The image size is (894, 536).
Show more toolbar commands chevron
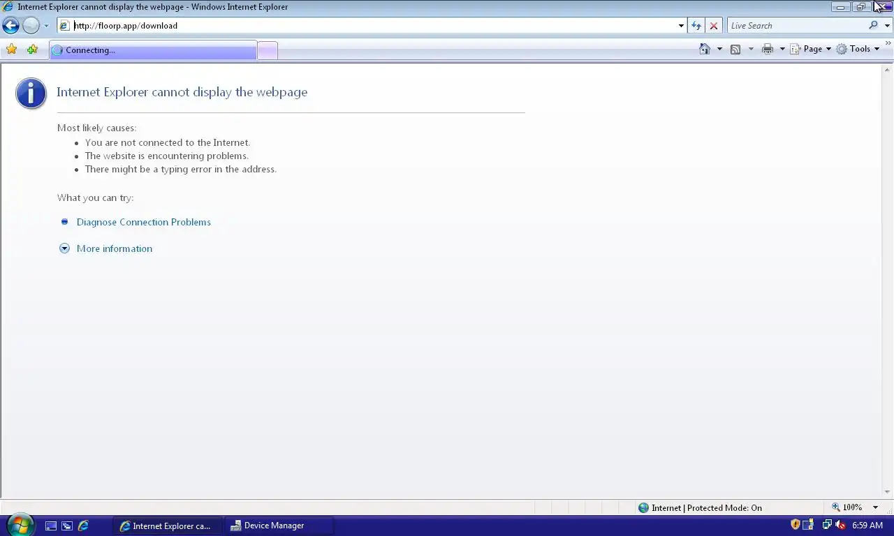pos(888,43)
